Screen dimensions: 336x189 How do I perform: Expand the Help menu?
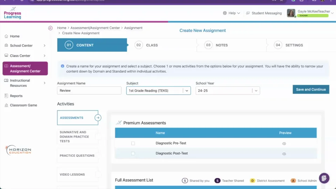pyautogui.click(x=232, y=13)
